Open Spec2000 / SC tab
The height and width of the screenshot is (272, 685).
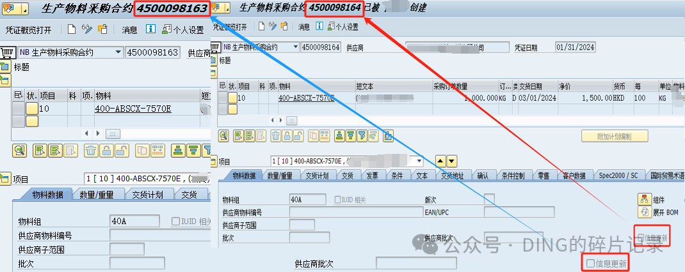pos(618,176)
